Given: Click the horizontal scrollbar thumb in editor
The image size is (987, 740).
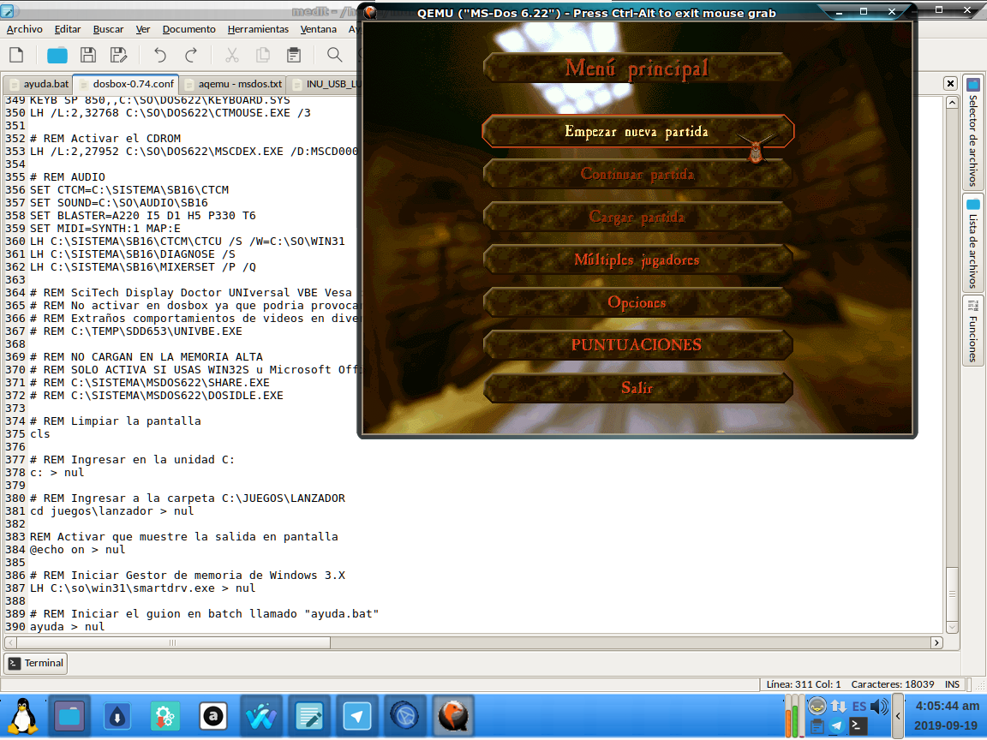Looking at the screenshot, I should click(x=173, y=642).
